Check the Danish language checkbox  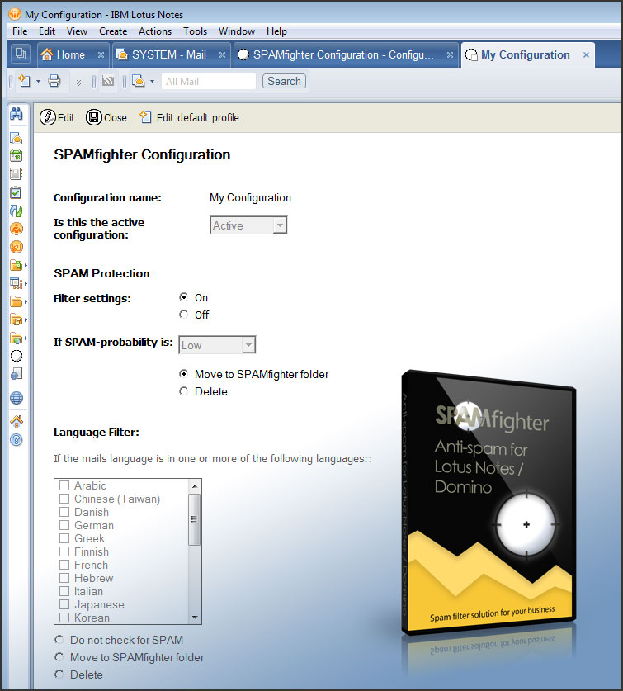tap(64, 512)
